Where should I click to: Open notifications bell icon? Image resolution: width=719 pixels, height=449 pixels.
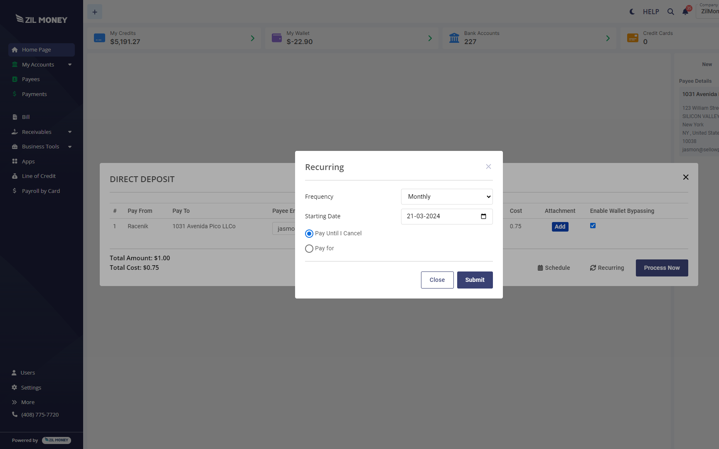click(685, 12)
